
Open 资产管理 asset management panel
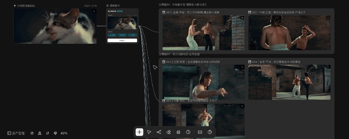16,133
